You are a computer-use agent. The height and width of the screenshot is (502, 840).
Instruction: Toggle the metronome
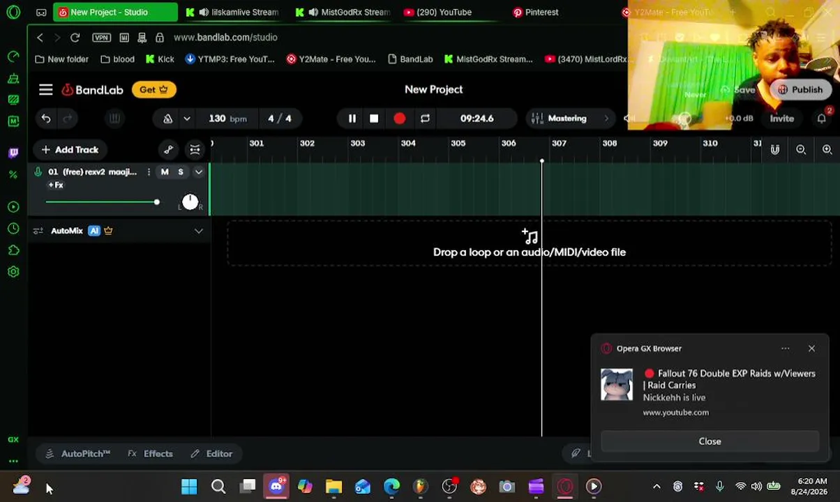(x=167, y=119)
